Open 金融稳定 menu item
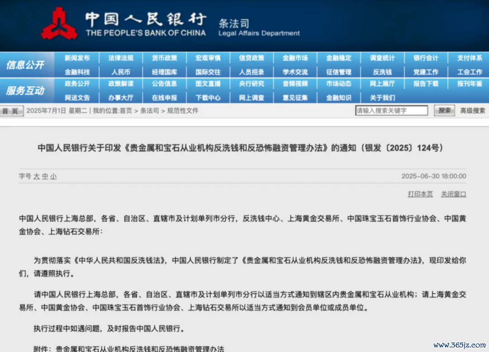The height and width of the screenshot is (352, 489). [339, 58]
